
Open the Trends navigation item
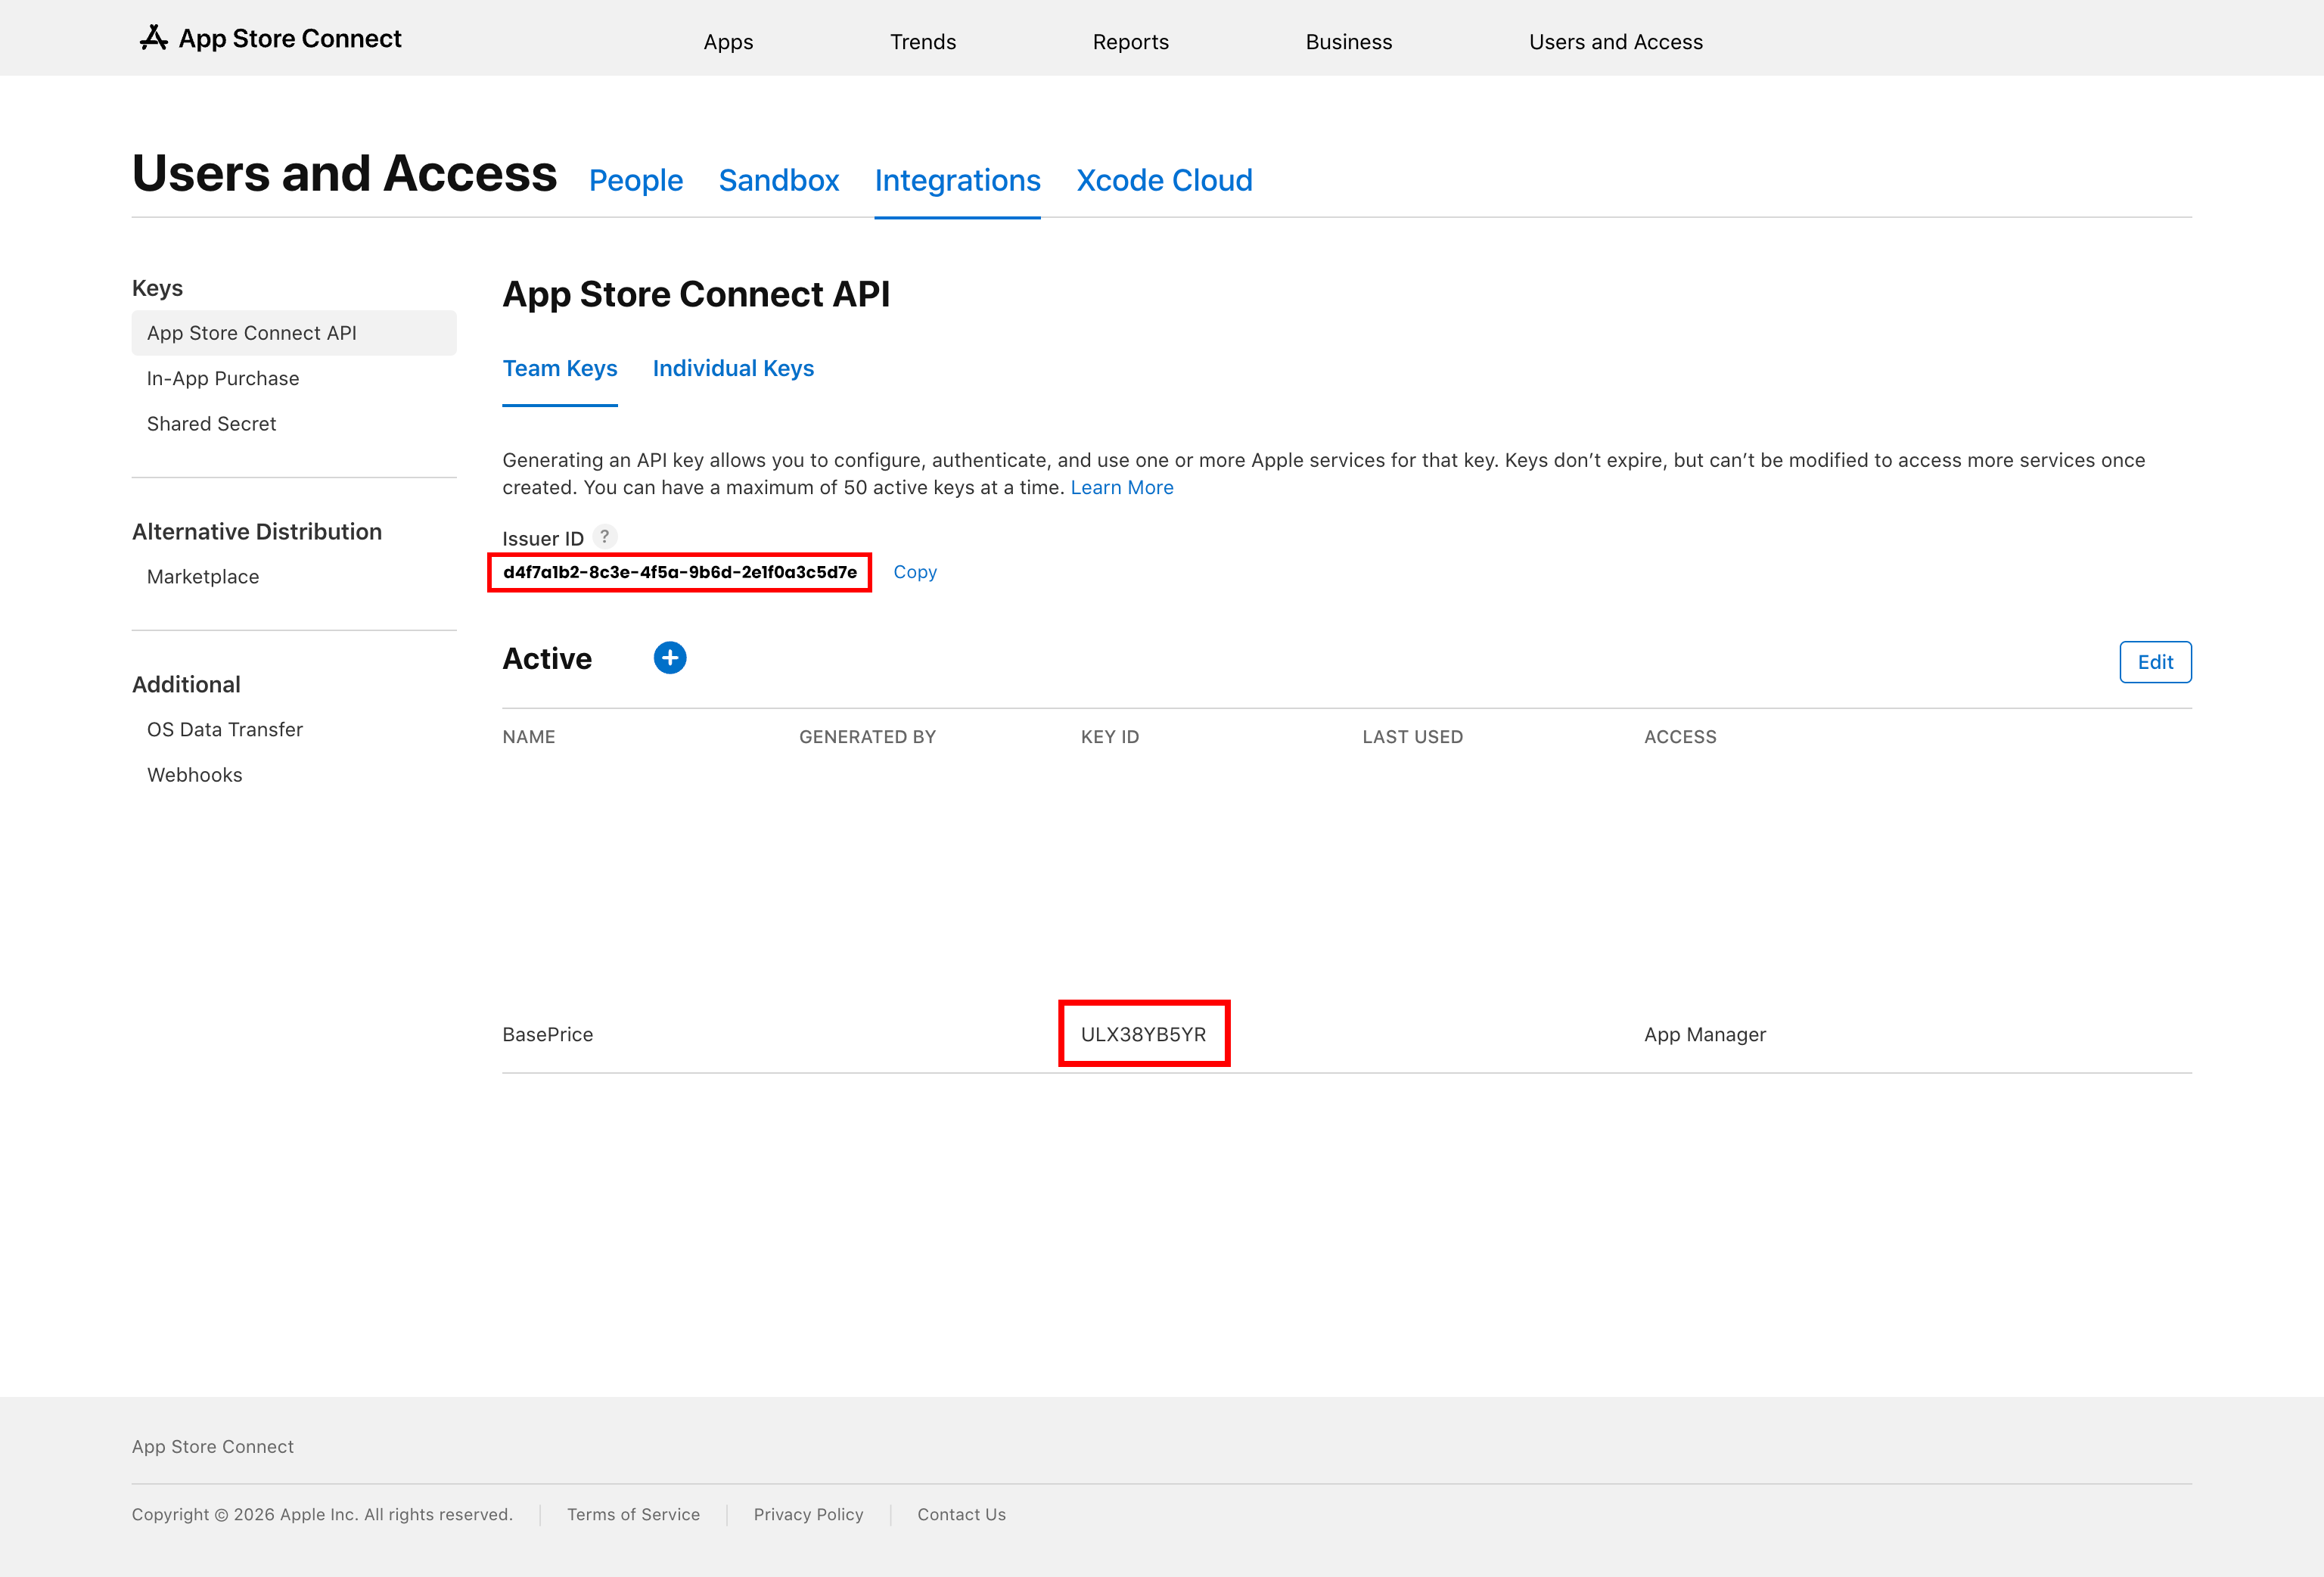pos(923,42)
